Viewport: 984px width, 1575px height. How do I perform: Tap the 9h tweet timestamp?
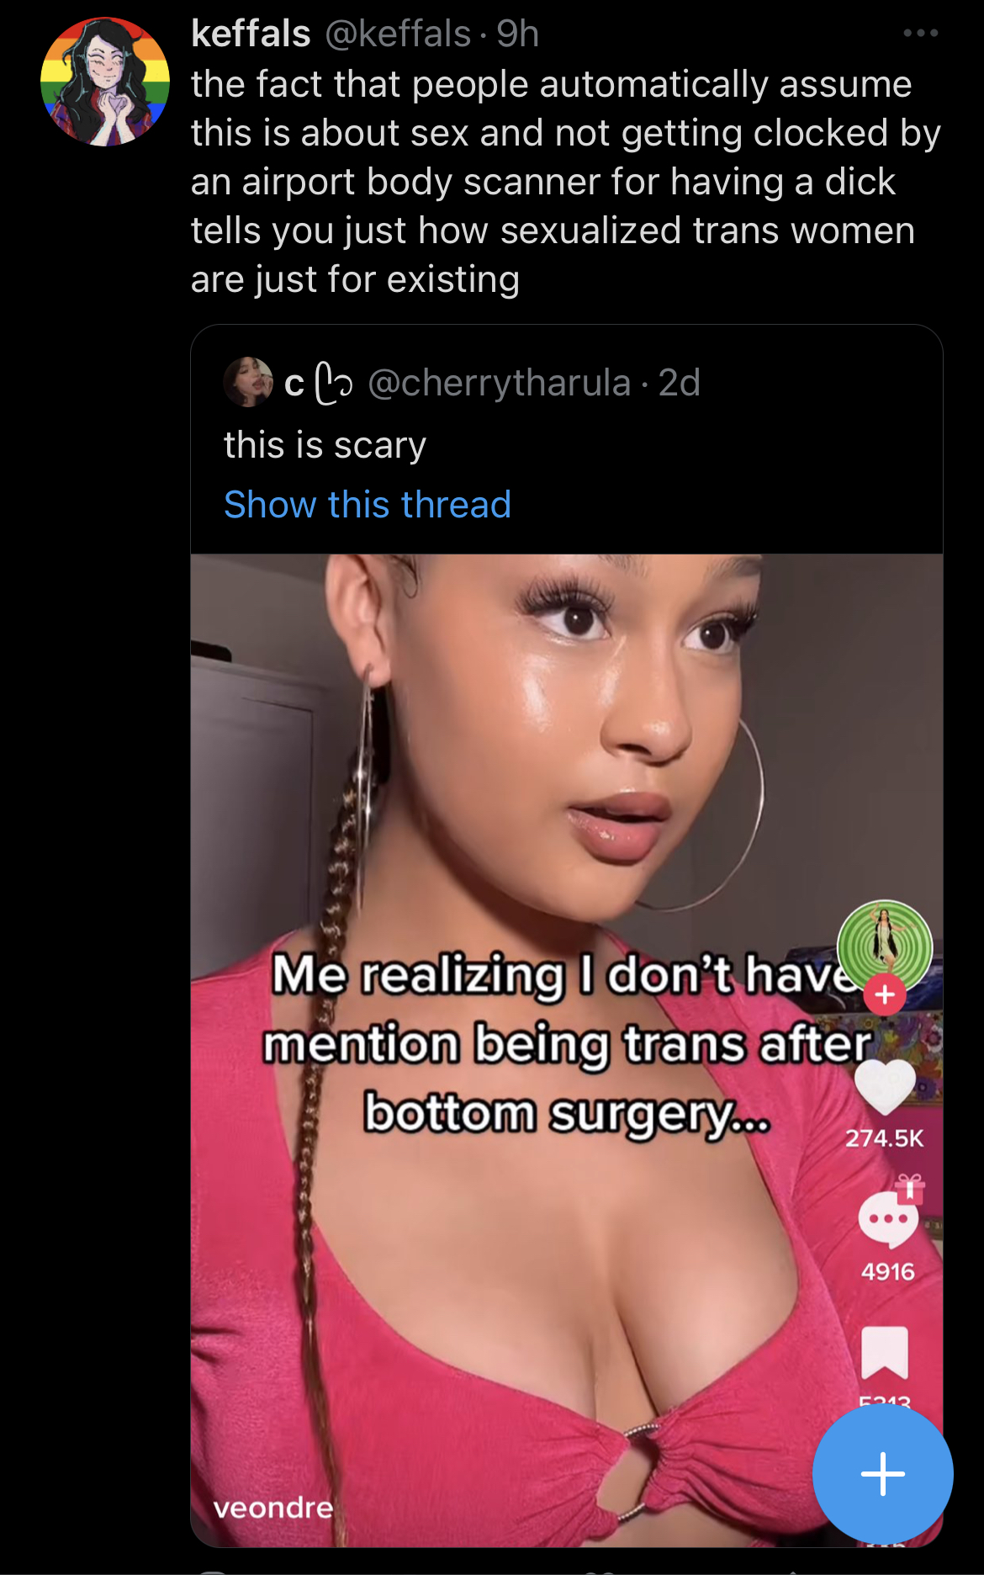[x=517, y=34]
